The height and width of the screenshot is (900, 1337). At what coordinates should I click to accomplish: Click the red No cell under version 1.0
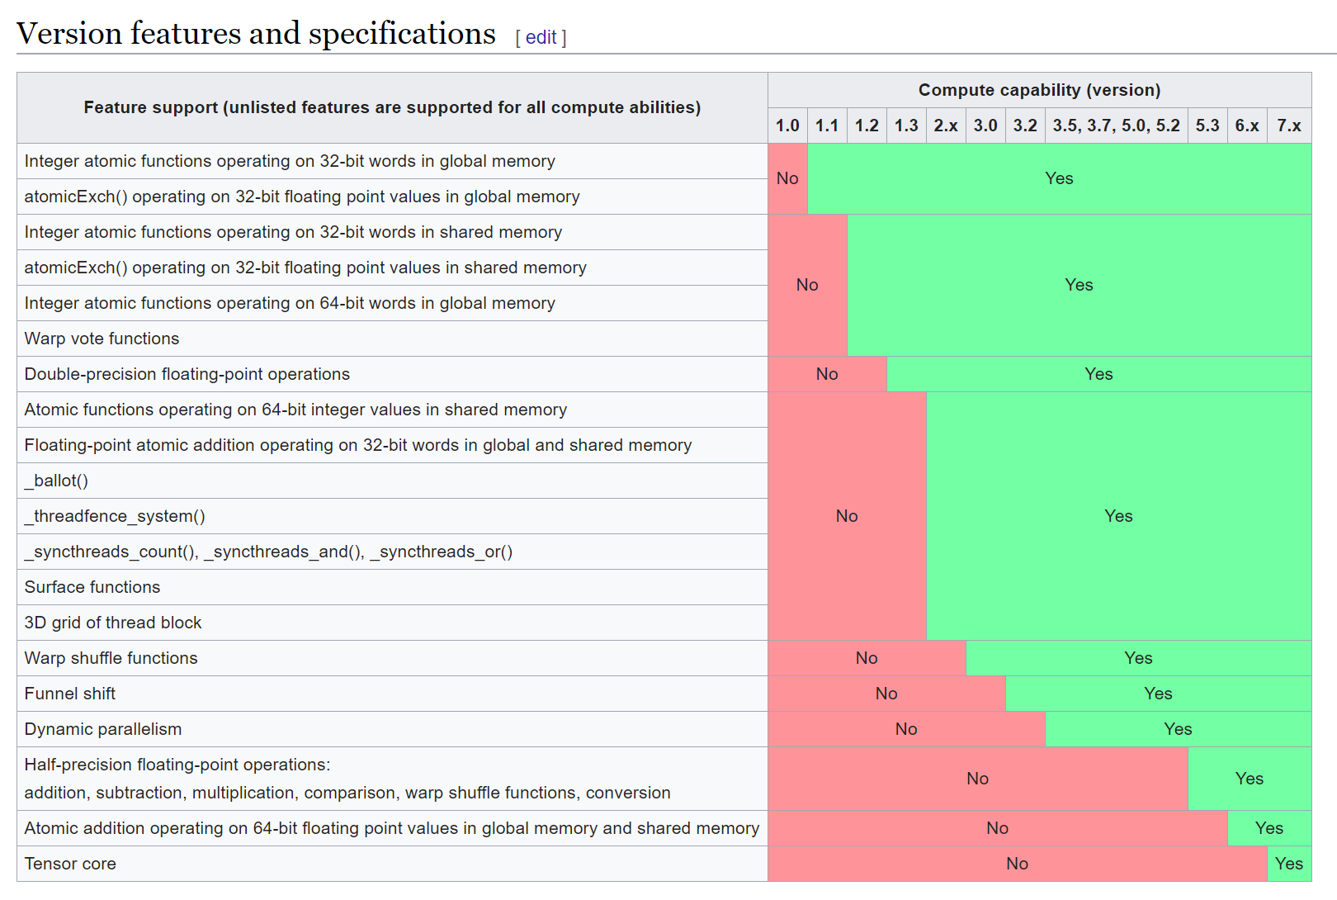point(787,178)
